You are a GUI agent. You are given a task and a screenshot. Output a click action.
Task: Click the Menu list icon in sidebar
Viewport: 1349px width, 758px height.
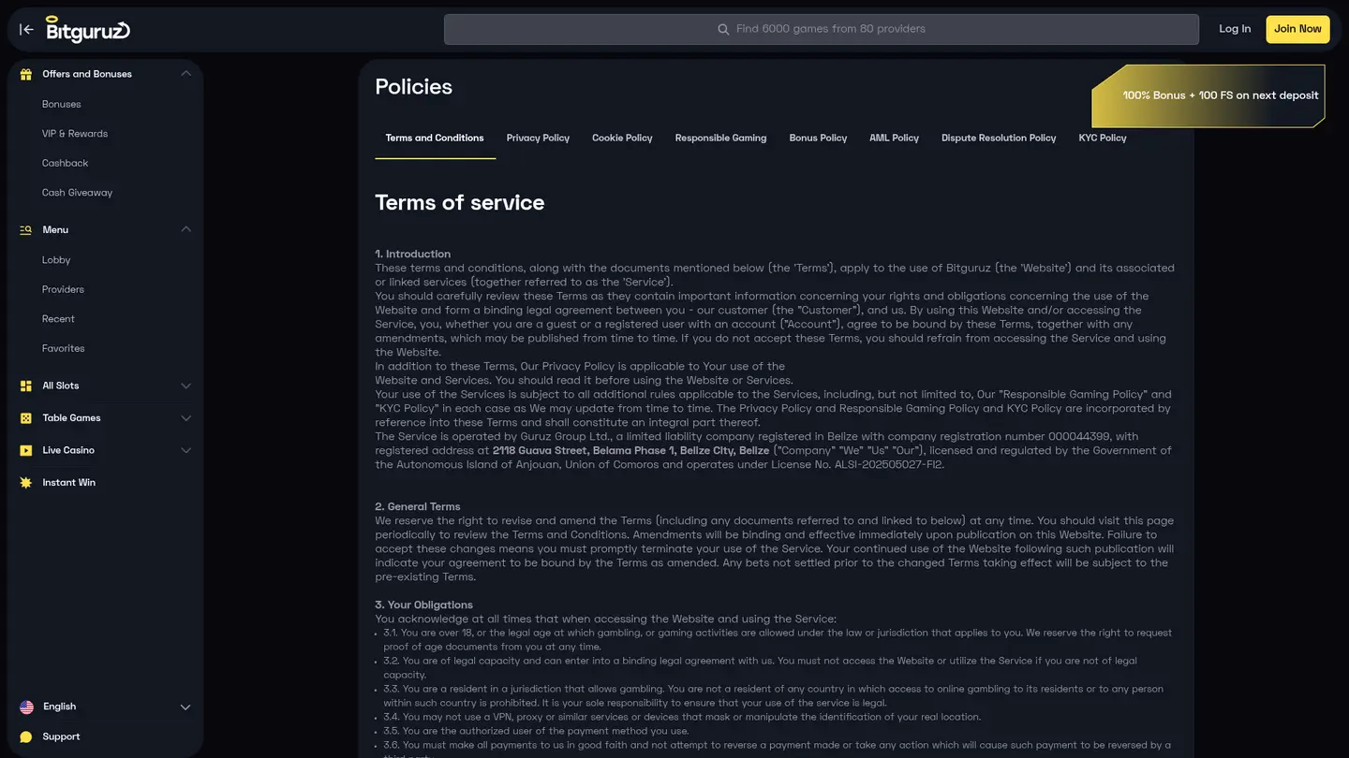26,230
